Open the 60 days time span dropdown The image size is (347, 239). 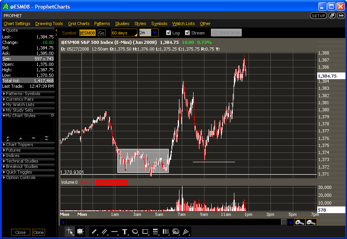(124, 33)
